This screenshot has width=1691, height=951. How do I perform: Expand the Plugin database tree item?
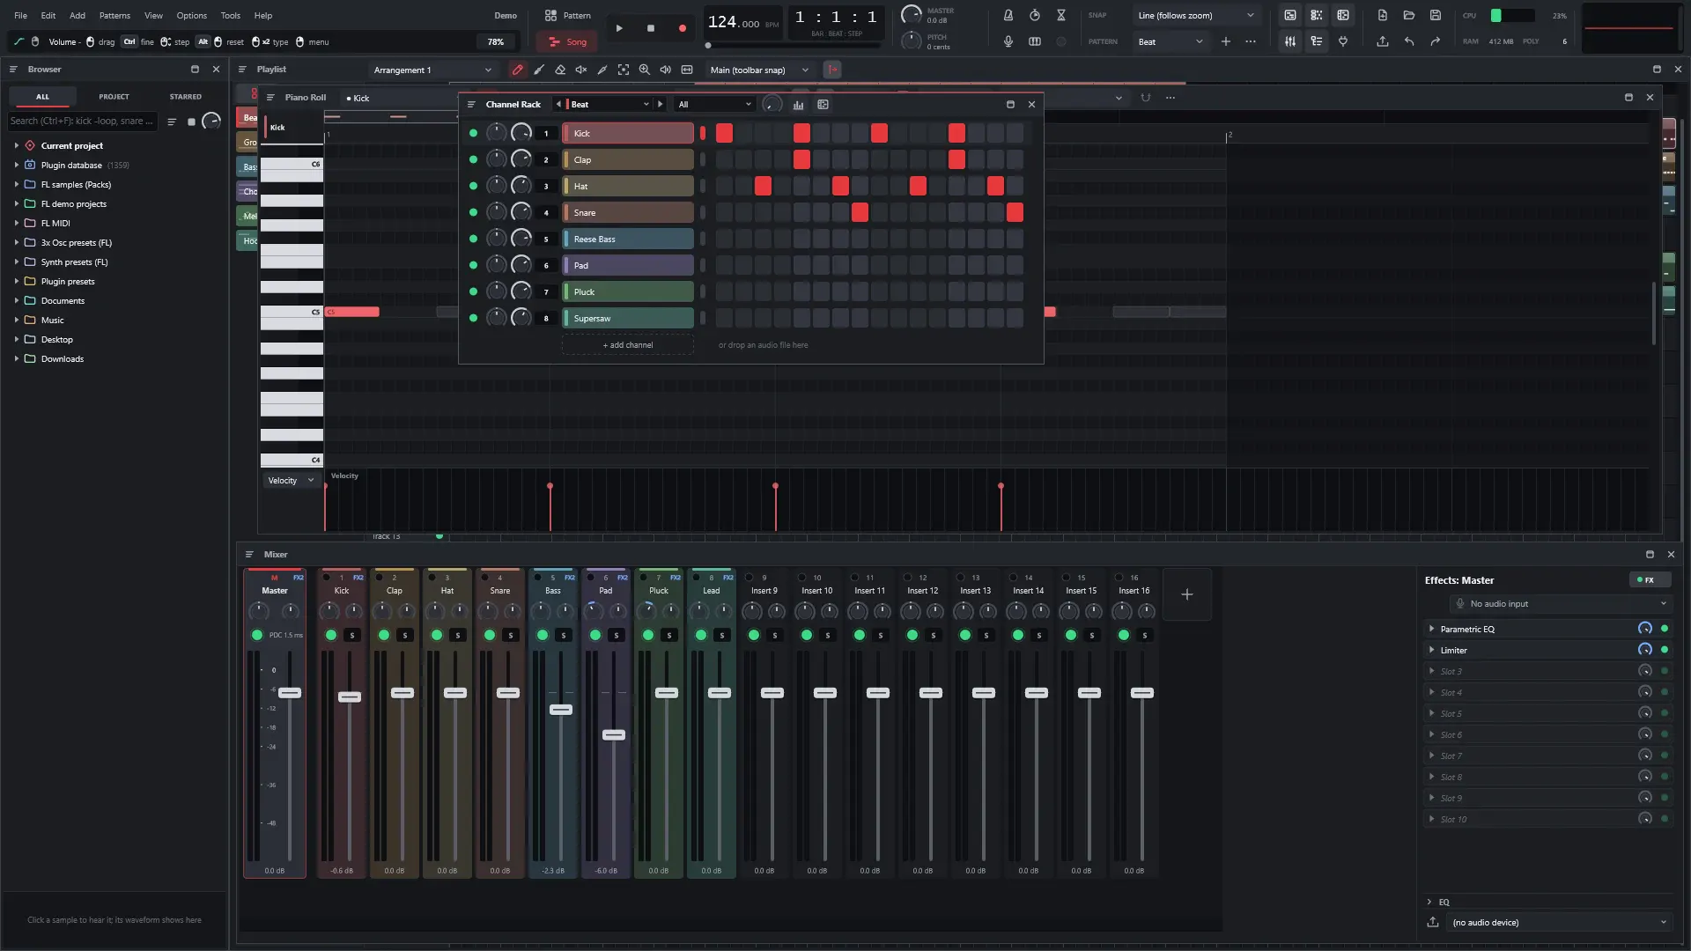[x=17, y=165]
